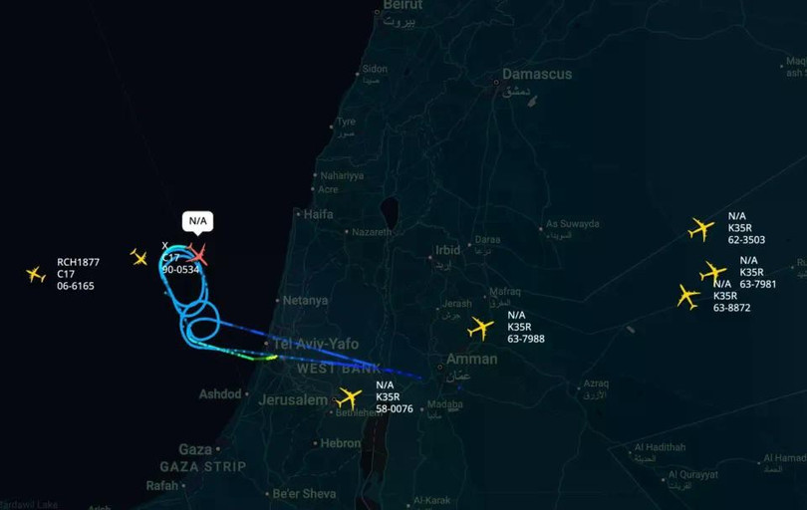
Task: Click the Damascus city label on map
Action: tap(537, 74)
